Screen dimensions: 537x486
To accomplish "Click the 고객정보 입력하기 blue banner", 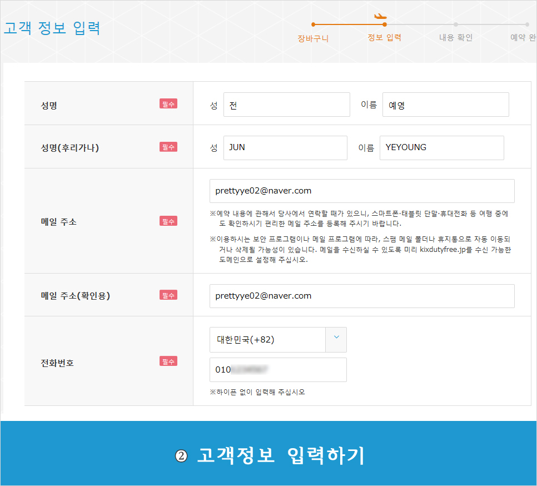I will pos(269,455).
